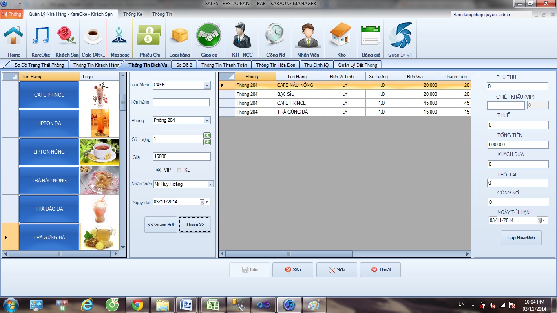This screenshot has width=557, height=313.
Task: Switch to Thông Tin Hóa Đơn tab
Action: coord(275,65)
